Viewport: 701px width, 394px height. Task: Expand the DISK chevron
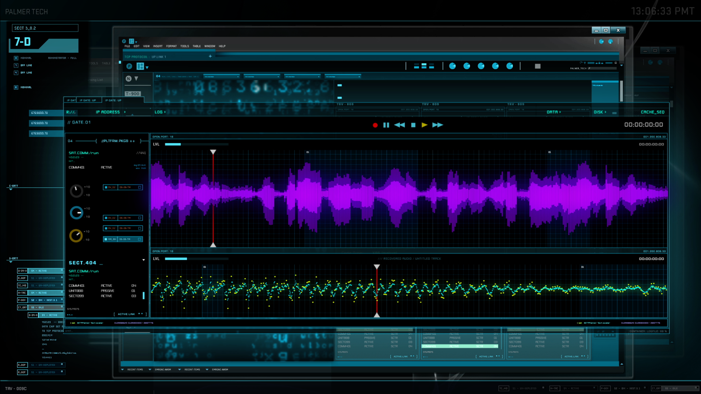(x=605, y=112)
